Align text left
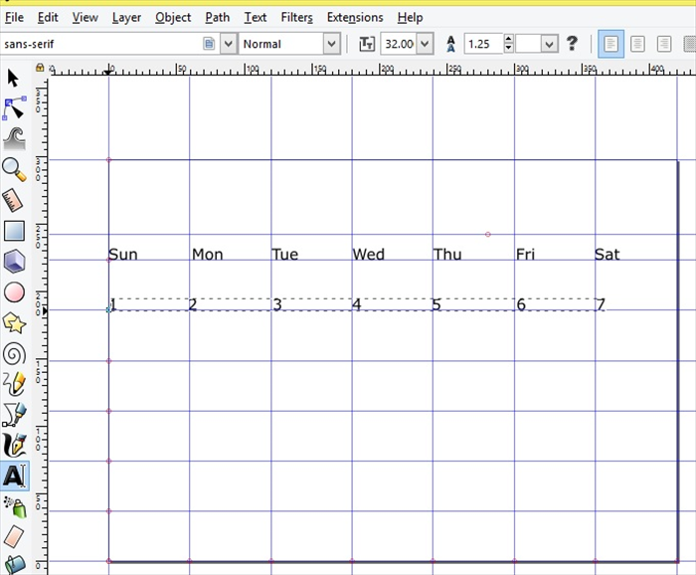Viewport: 696px width, 575px height. pos(610,44)
